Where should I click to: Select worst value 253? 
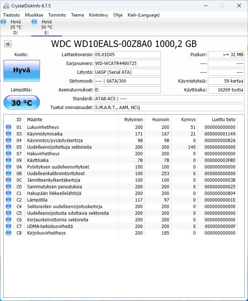tap(165, 174)
